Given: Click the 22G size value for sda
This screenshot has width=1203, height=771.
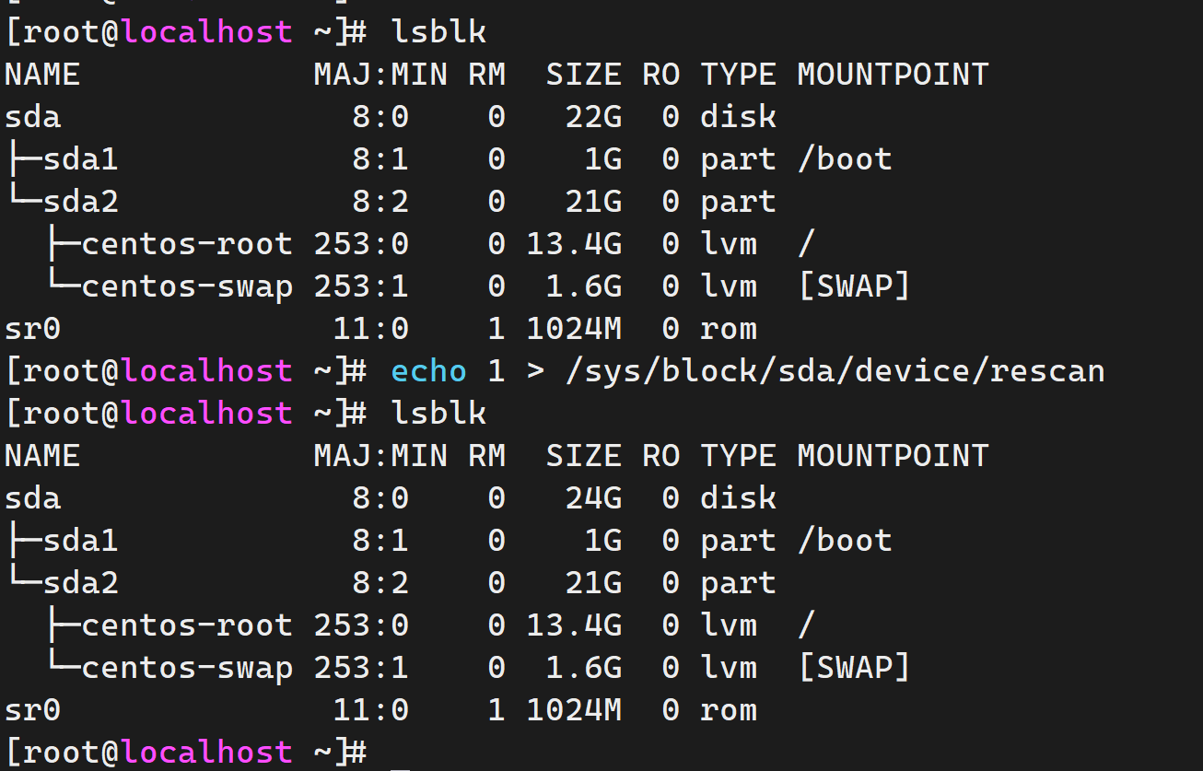Looking at the screenshot, I should (593, 117).
